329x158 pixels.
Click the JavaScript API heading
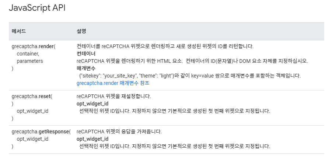pyautogui.click(x=37, y=8)
